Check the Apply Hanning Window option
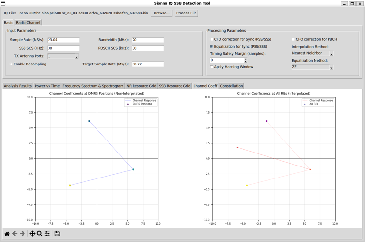Viewport: 365px width, 242px height. [x=212, y=67]
